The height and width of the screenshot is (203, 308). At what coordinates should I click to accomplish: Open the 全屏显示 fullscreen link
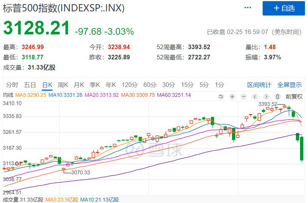(x=289, y=85)
